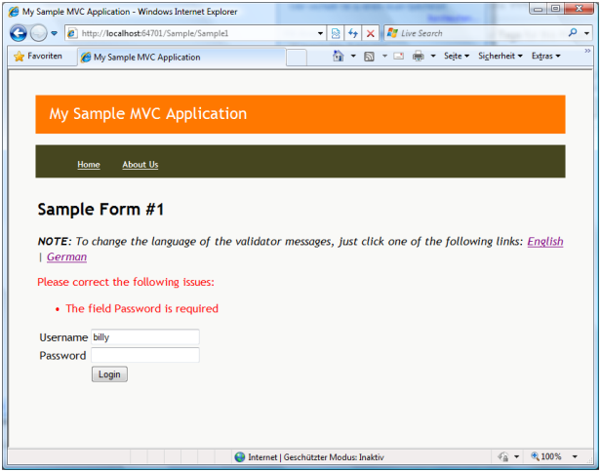This screenshot has width=601, height=472.
Task: Click into the Password input field
Action: click(144, 355)
